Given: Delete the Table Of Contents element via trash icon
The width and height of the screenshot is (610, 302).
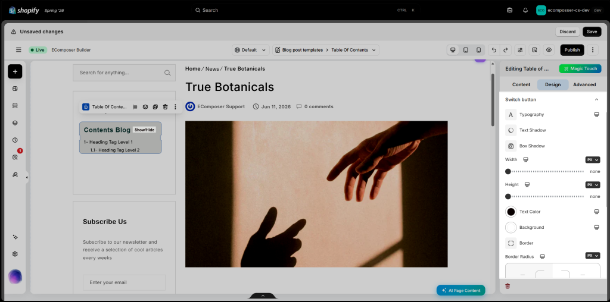Looking at the screenshot, I should tap(166, 107).
